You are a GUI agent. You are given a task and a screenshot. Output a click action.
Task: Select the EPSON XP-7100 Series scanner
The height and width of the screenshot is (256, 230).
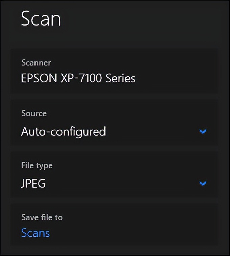click(x=78, y=79)
